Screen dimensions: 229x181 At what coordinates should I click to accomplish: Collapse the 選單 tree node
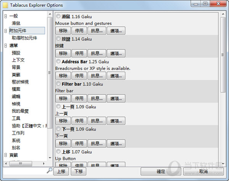(6, 45)
